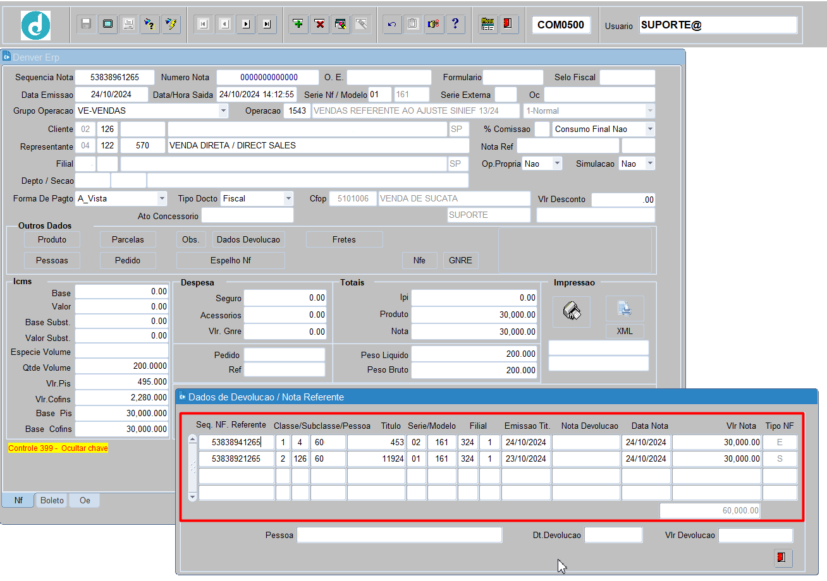Viewport: 827px width, 581px height.
Task: Click the 'Controle 399 - Ocultar chave' link
Action: [x=58, y=448]
